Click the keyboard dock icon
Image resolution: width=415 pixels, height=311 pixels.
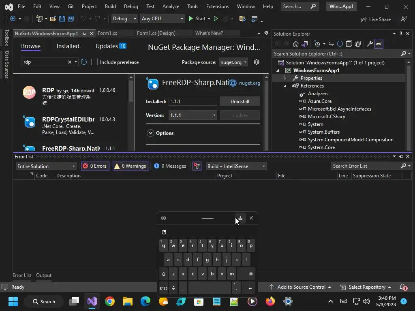(240, 218)
